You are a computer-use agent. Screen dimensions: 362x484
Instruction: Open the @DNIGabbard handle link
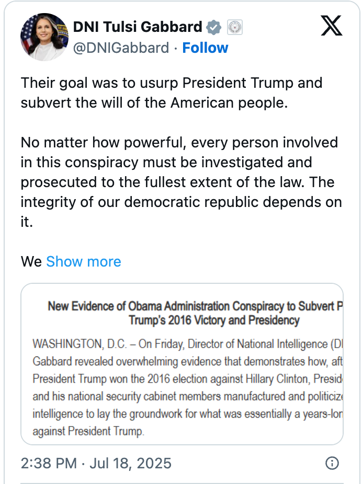point(121,48)
